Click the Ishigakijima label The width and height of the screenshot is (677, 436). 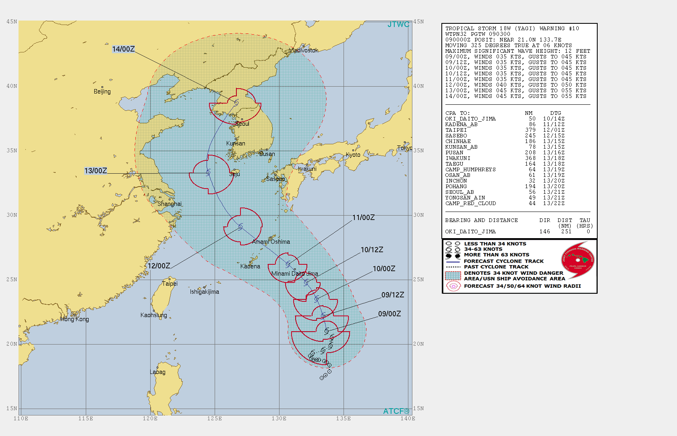[x=205, y=292]
